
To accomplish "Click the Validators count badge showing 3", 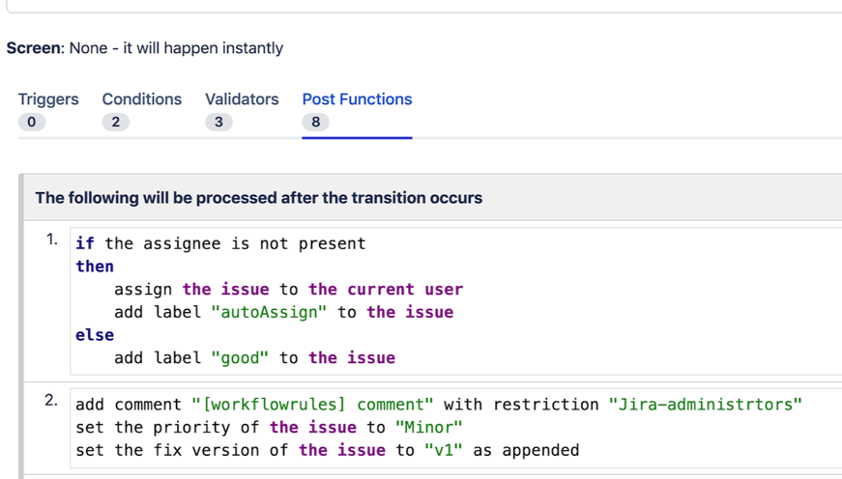I will (x=218, y=122).
